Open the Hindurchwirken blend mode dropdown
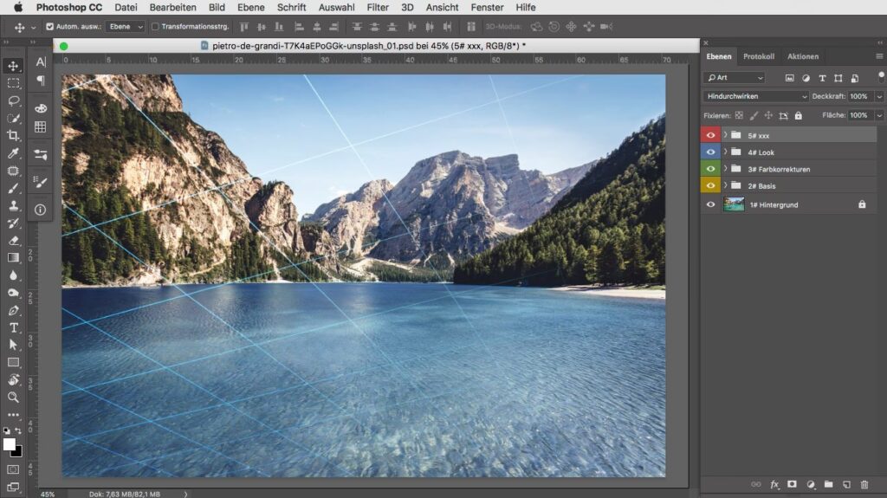Image resolution: width=887 pixels, height=498 pixels. point(756,96)
